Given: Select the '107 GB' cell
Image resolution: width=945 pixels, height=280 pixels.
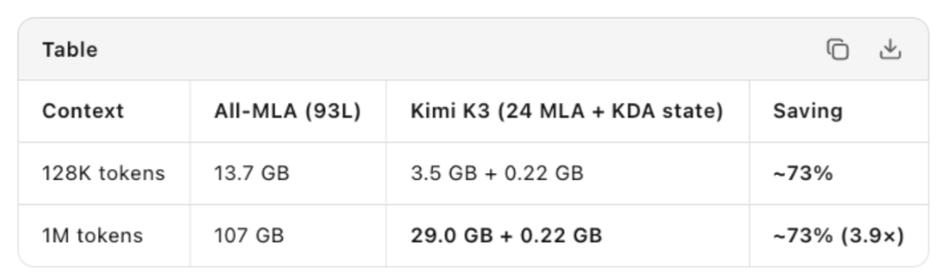Looking at the screenshot, I should point(249,236).
